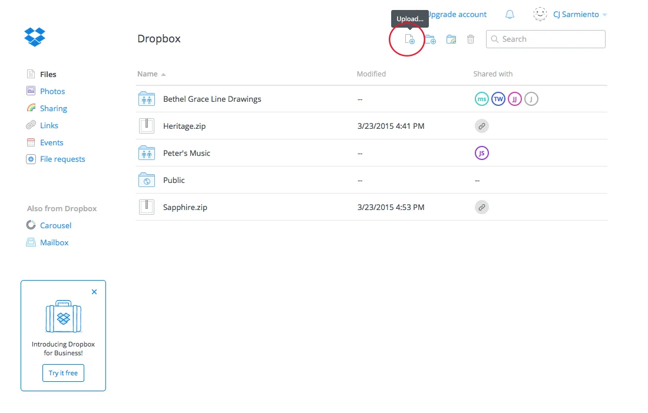Image resolution: width=648 pixels, height=413 pixels.
Task: Click the Mailbox envelope icon
Action: click(31, 242)
